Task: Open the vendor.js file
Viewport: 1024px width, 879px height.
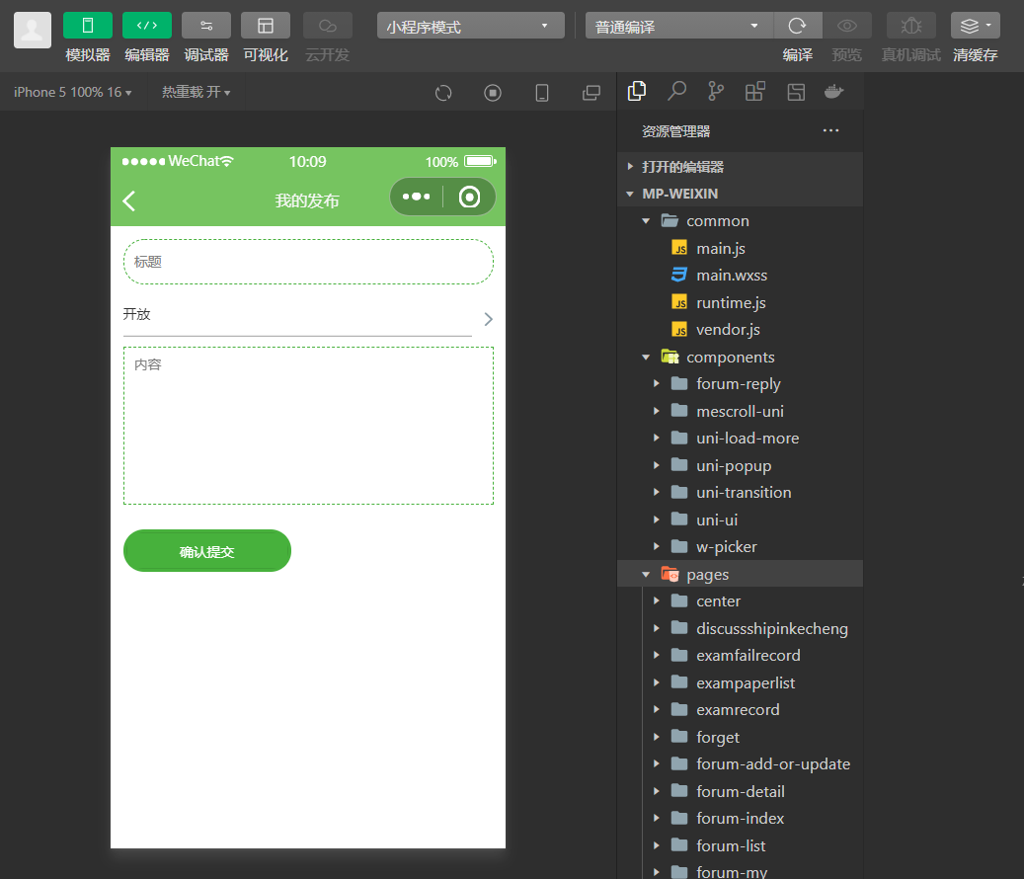Action: click(740, 329)
